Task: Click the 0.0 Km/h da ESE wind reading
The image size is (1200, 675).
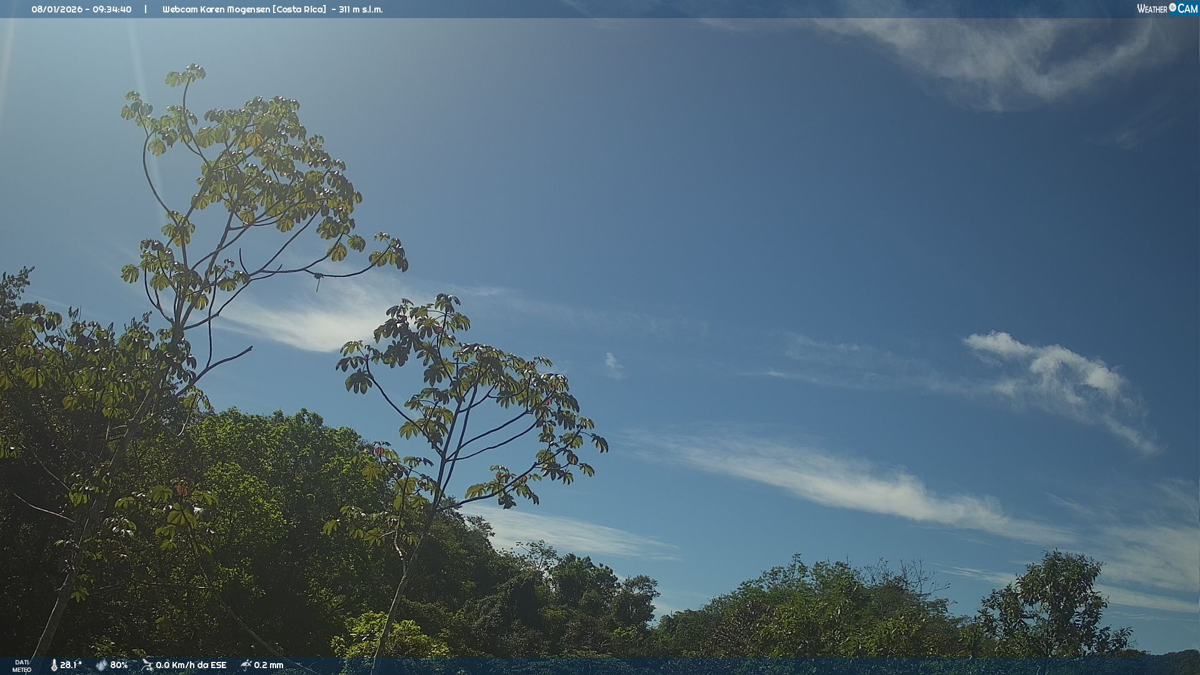Action: pos(191,665)
